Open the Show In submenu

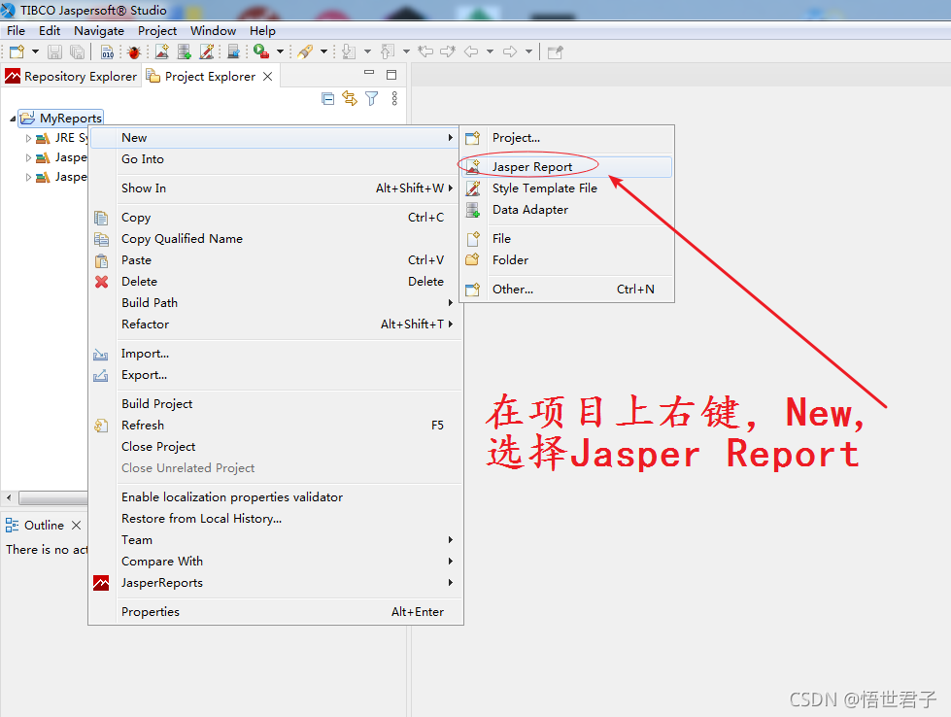(276, 188)
